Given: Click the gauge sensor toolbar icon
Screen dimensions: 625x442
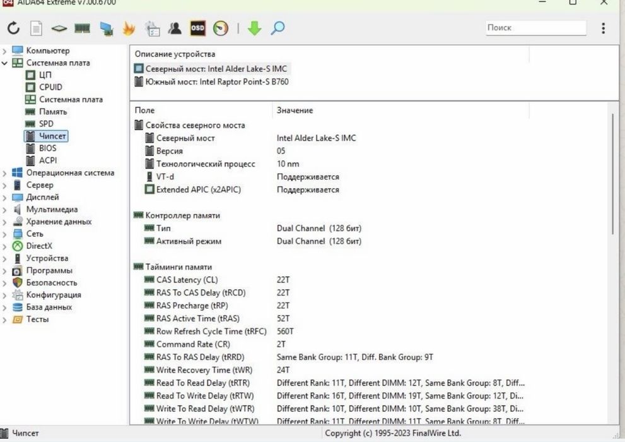Looking at the screenshot, I should (x=221, y=28).
